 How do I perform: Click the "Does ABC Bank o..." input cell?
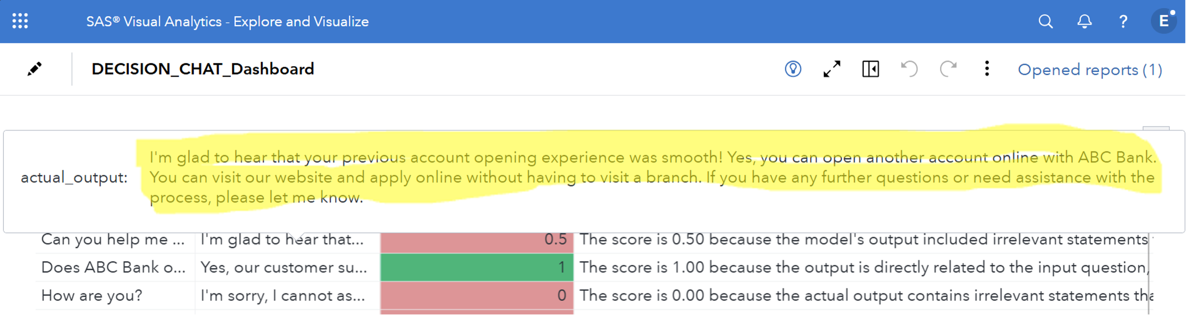(x=113, y=267)
